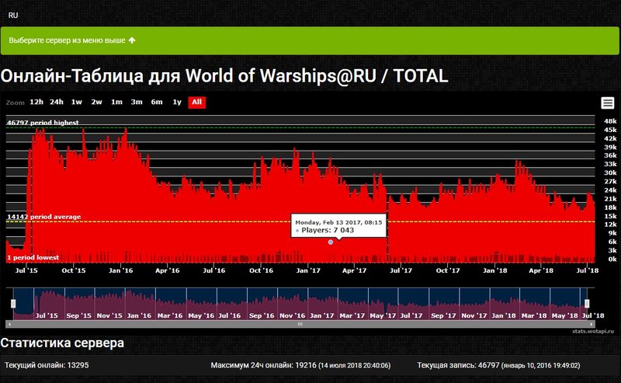Click the RU server menu item

13,15
